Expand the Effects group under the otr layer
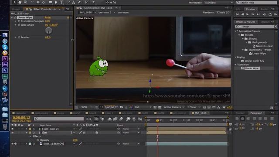The width and height of the screenshot is (279, 157). pos(30,137)
